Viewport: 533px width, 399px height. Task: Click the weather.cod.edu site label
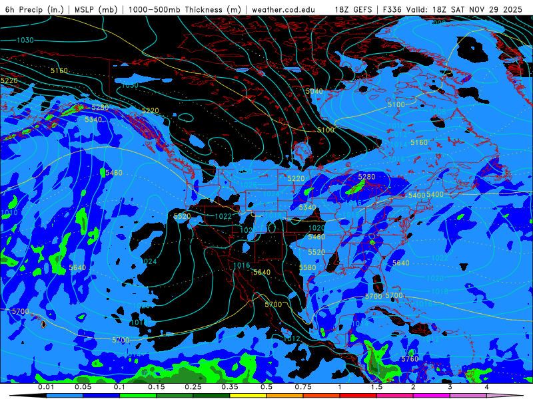pyautogui.click(x=283, y=9)
